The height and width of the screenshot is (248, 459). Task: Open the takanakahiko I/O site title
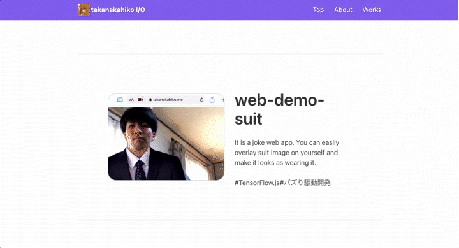coord(118,10)
